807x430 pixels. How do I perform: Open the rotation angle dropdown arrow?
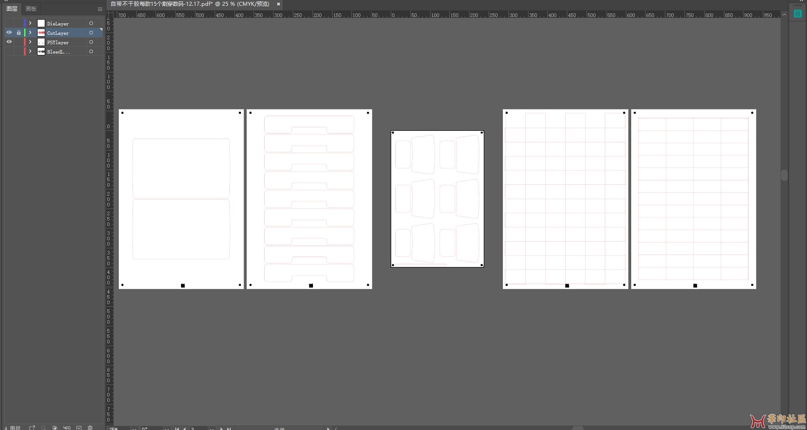167,428
